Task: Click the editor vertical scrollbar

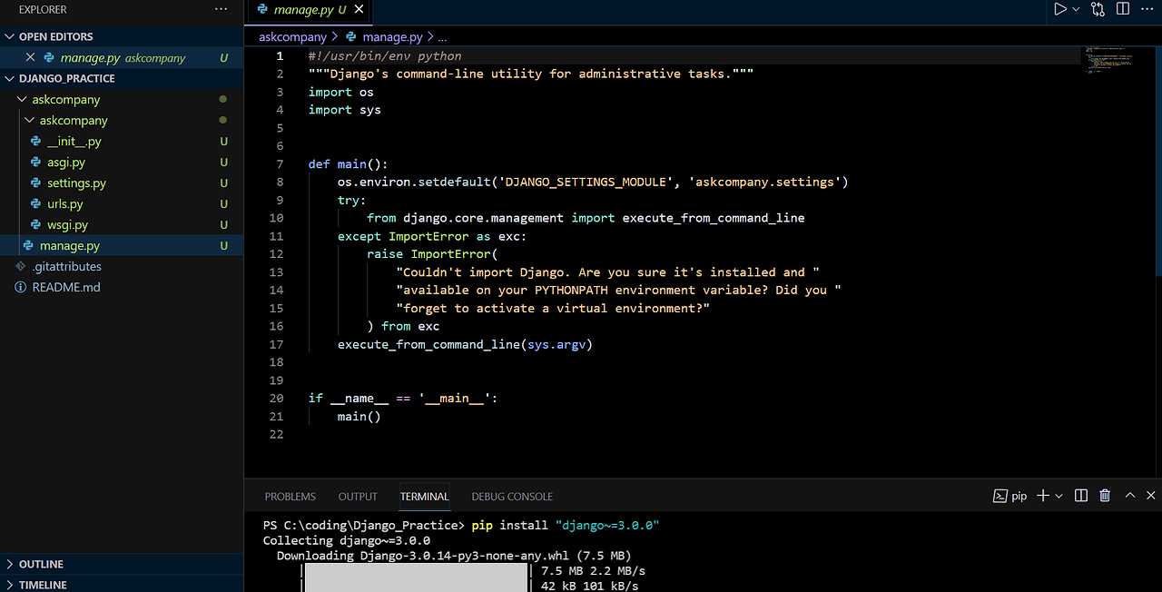Action: click(x=1157, y=160)
